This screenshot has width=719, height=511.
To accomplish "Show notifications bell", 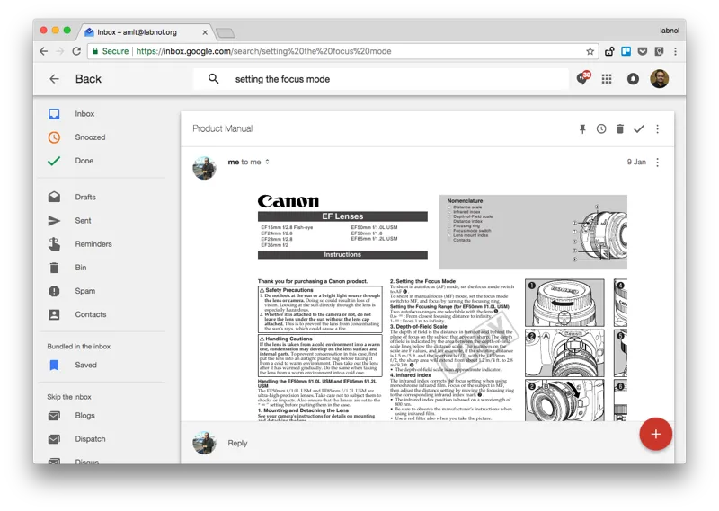I will tap(633, 79).
